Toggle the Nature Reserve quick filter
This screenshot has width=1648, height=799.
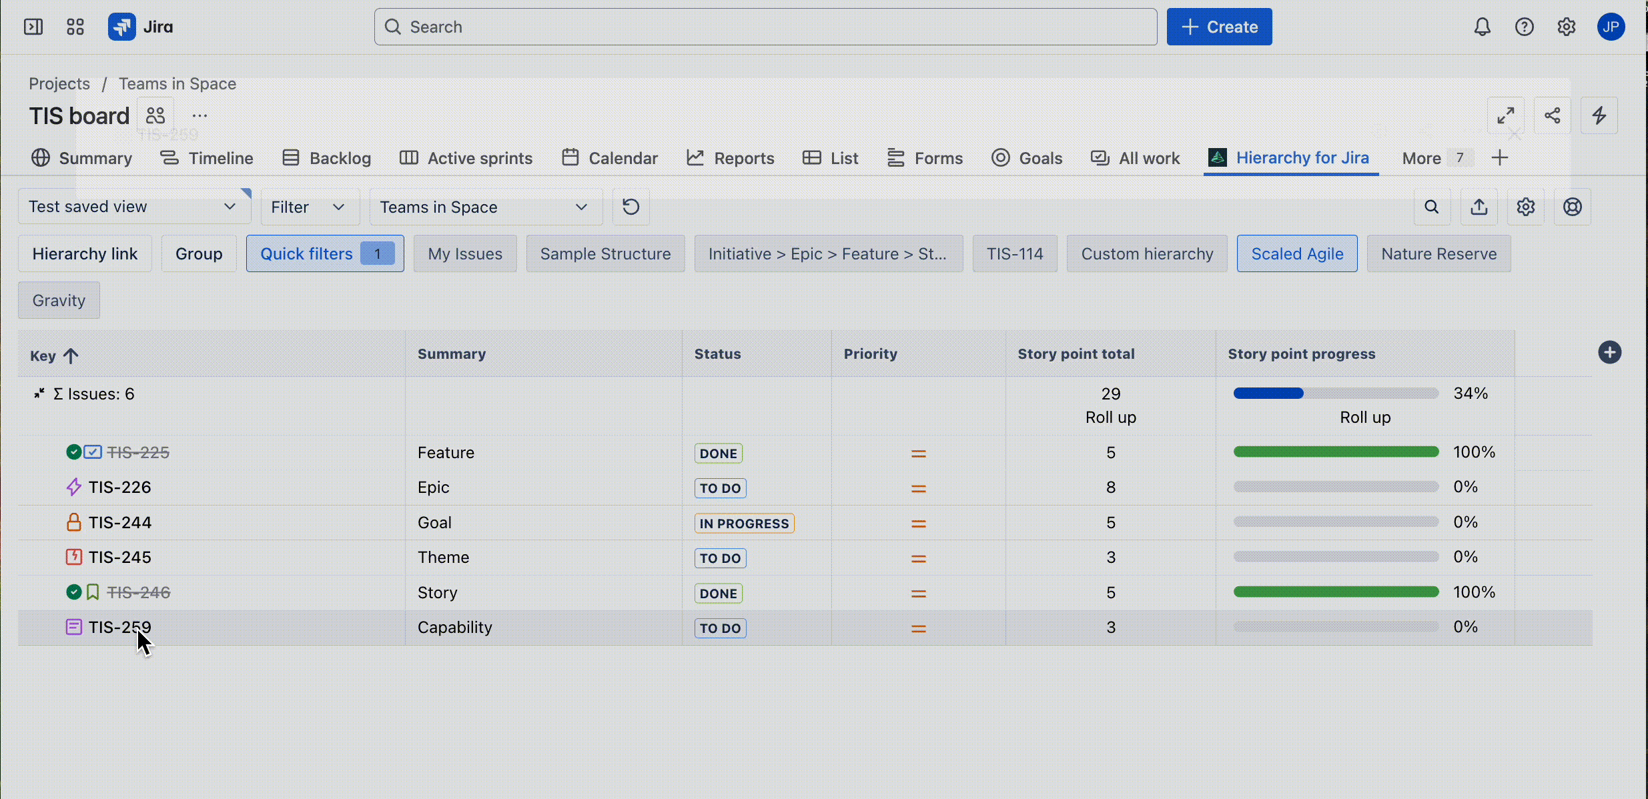coord(1438,253)
